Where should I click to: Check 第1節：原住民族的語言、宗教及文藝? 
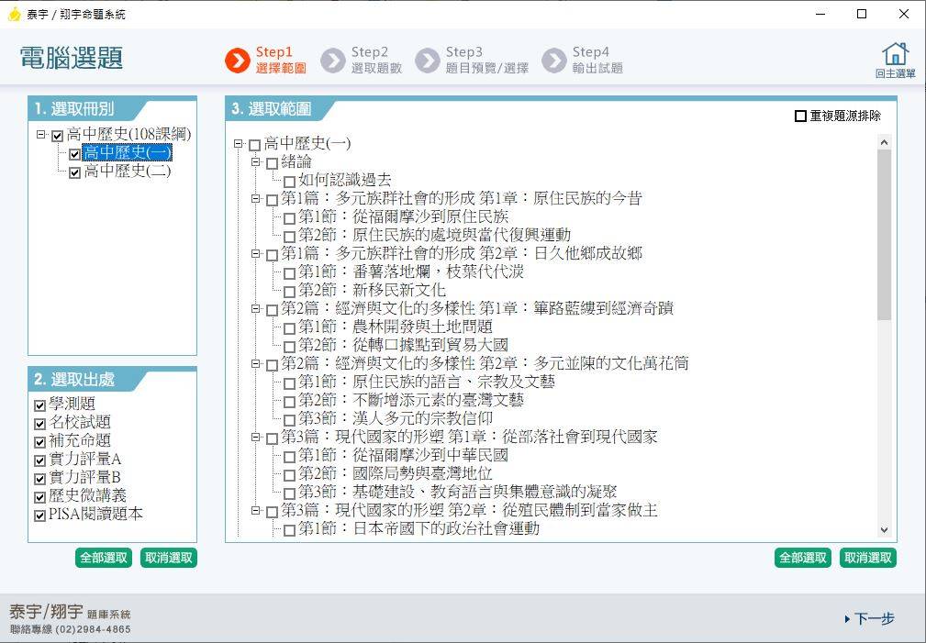pos(289,383)
